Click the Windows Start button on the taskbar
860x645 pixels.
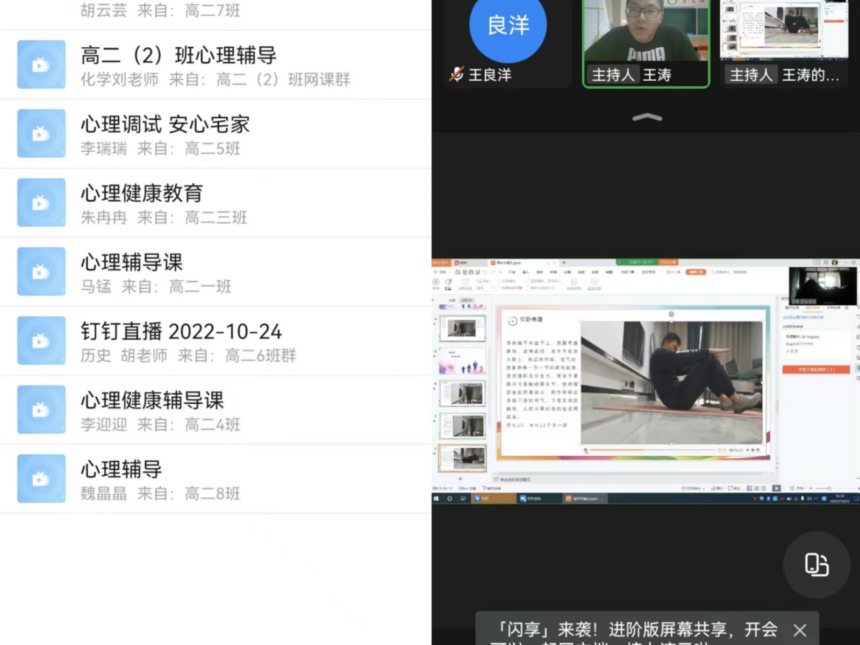pyautogui.click(x=436, y=498)
